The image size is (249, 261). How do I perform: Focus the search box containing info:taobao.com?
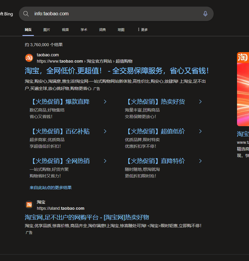(116, 14)
